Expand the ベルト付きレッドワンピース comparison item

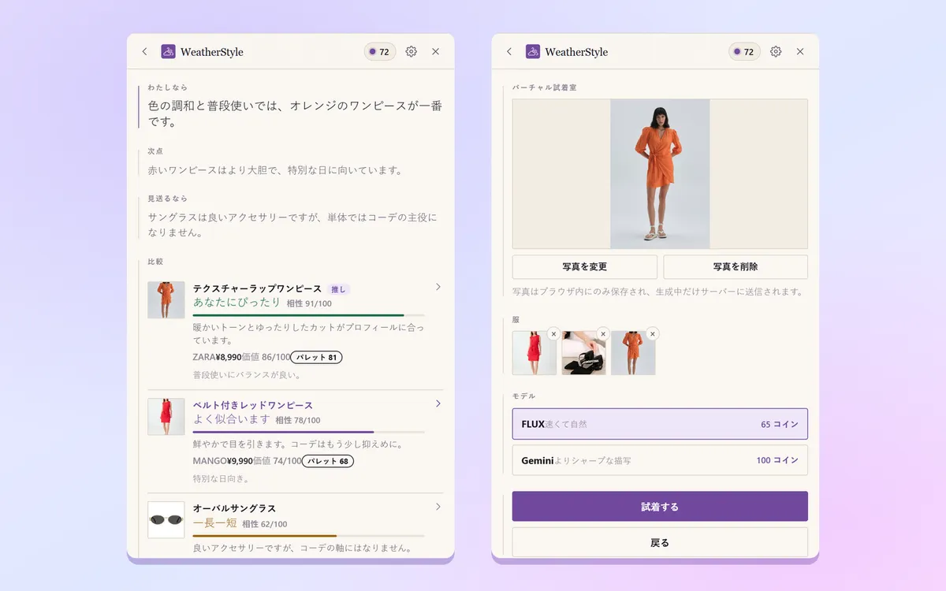(438, 403)
